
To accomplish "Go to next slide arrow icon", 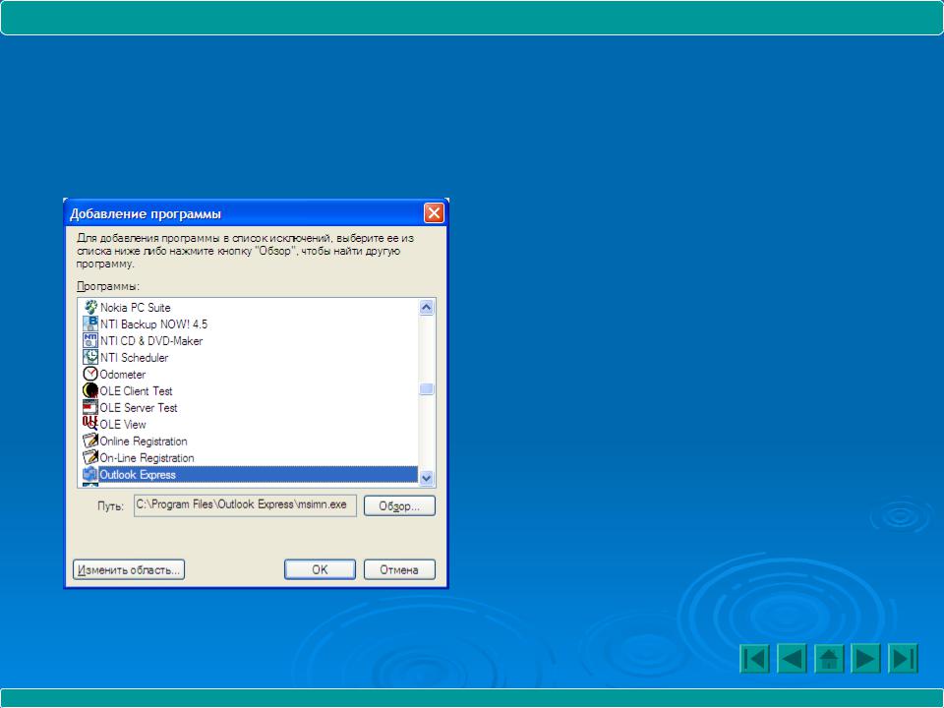I will [x=865, y=658].
